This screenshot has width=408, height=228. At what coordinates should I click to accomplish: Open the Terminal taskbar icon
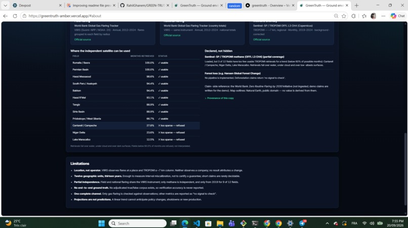pyautogui.click(x=255, y=223)
